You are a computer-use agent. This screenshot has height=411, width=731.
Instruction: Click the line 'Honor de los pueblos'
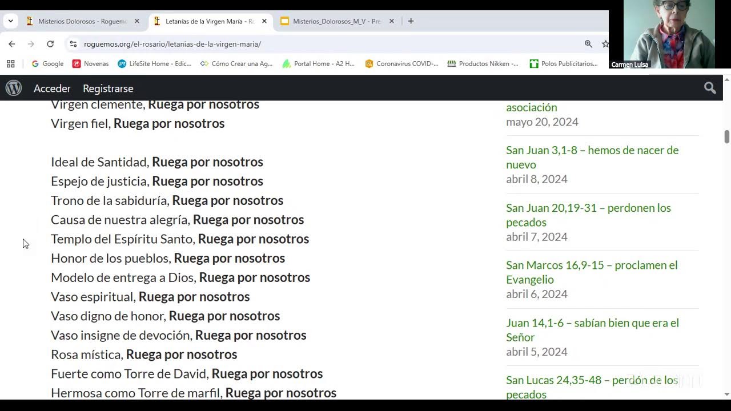pyautogui.click(x=168, y=258)
